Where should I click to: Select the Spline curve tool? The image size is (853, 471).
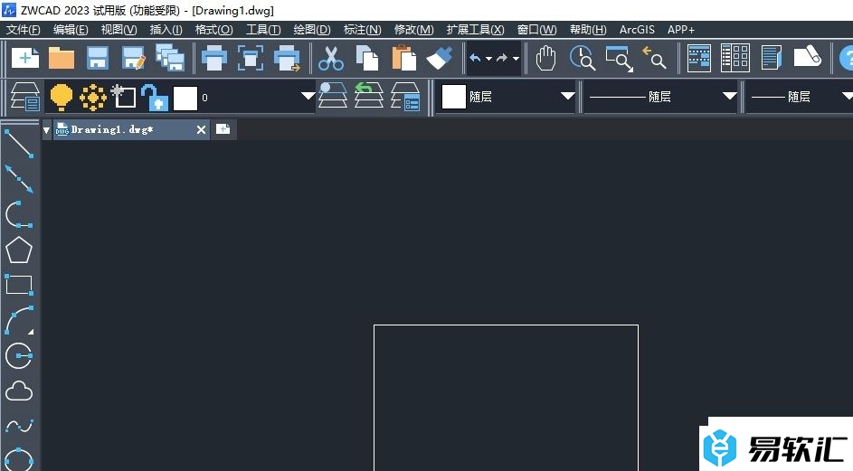[x=19, y=426]
